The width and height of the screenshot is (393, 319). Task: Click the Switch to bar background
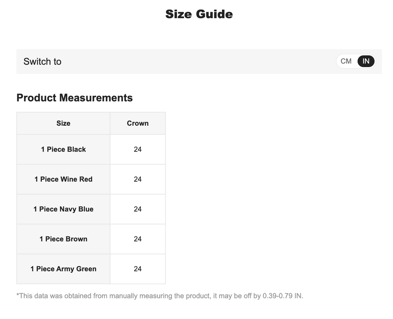pos(199,62)
